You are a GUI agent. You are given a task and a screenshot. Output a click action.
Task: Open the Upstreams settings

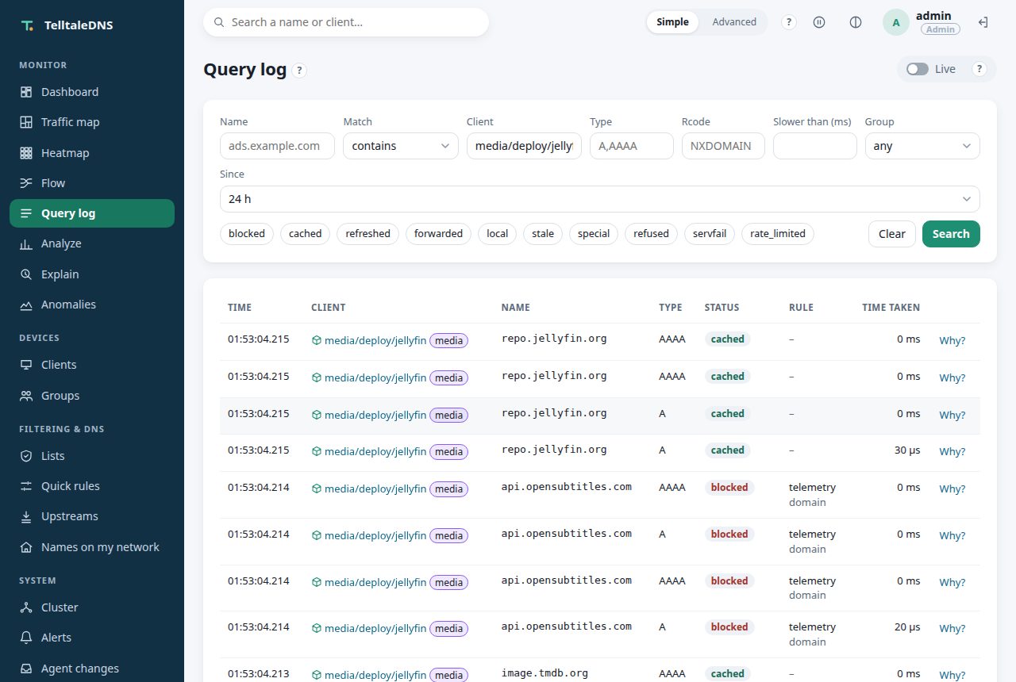pyautogui.click(x=92, y=516)
